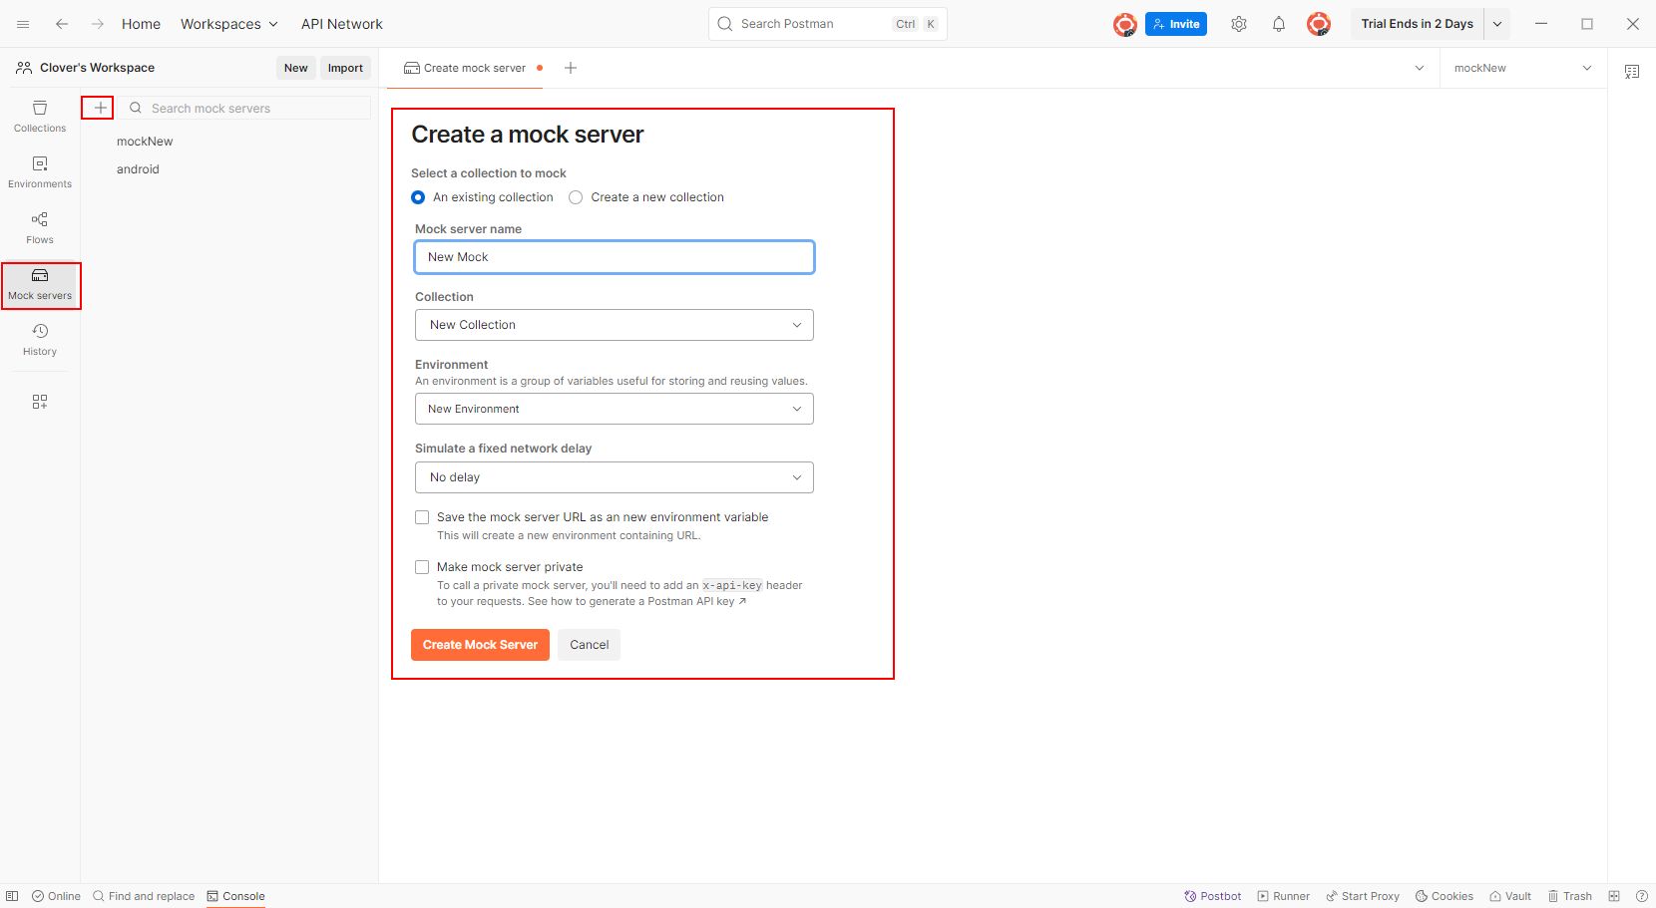Click Start Proxy in status bar
1656x908 pixels.
[x=1363, y=896]
